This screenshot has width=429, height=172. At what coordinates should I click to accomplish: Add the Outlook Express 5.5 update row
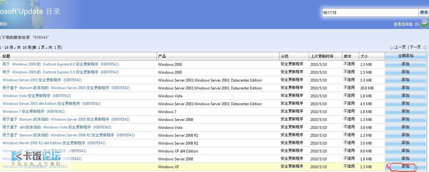406,72
